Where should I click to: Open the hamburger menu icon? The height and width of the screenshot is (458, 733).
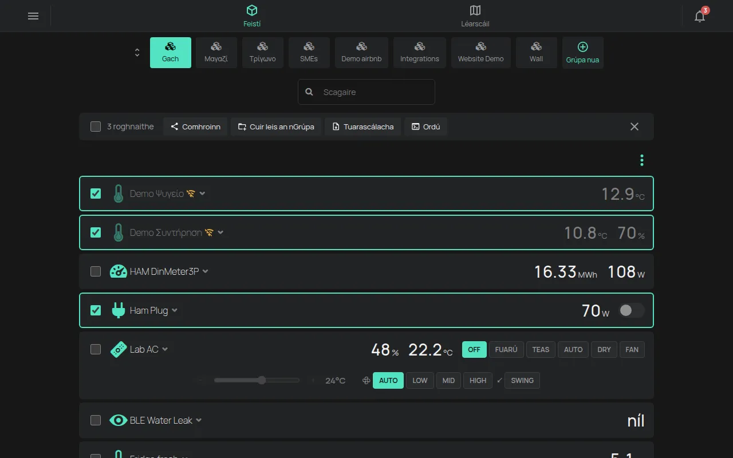click(x=33, y=16)
